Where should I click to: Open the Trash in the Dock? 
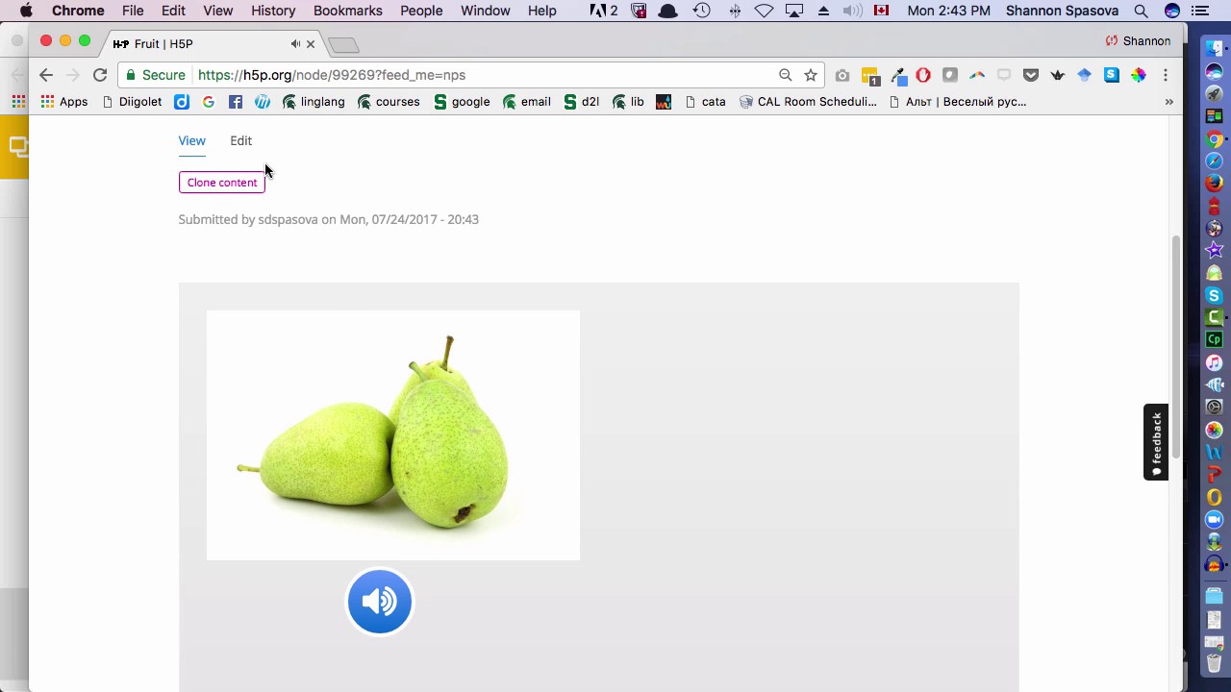point(1214,664)
